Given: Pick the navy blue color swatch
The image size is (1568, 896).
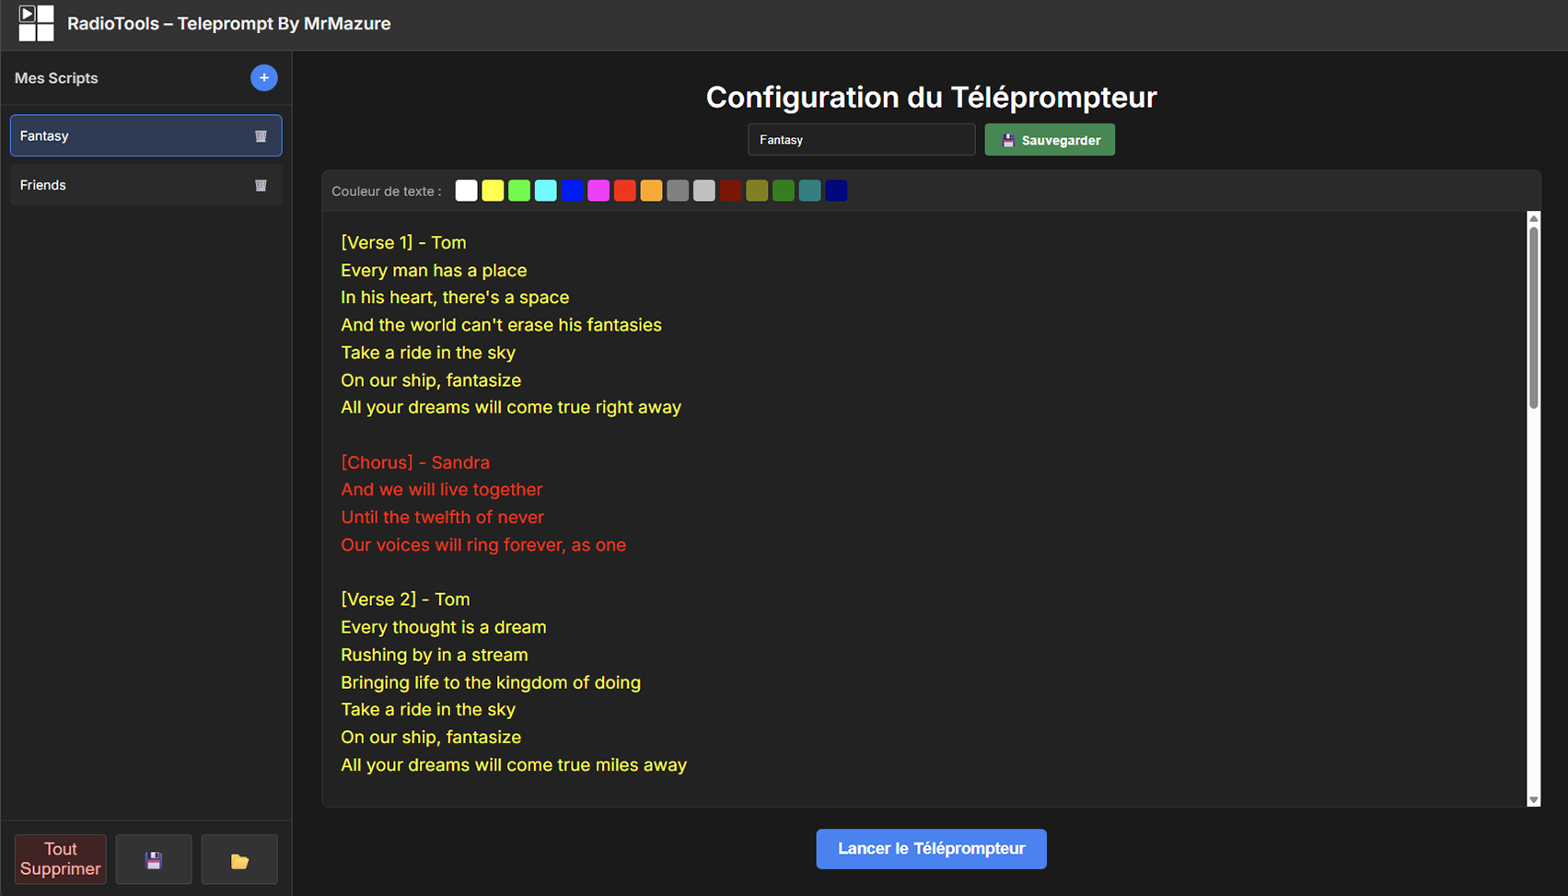Looking at the screenshot, I should (x=836, y=191).
